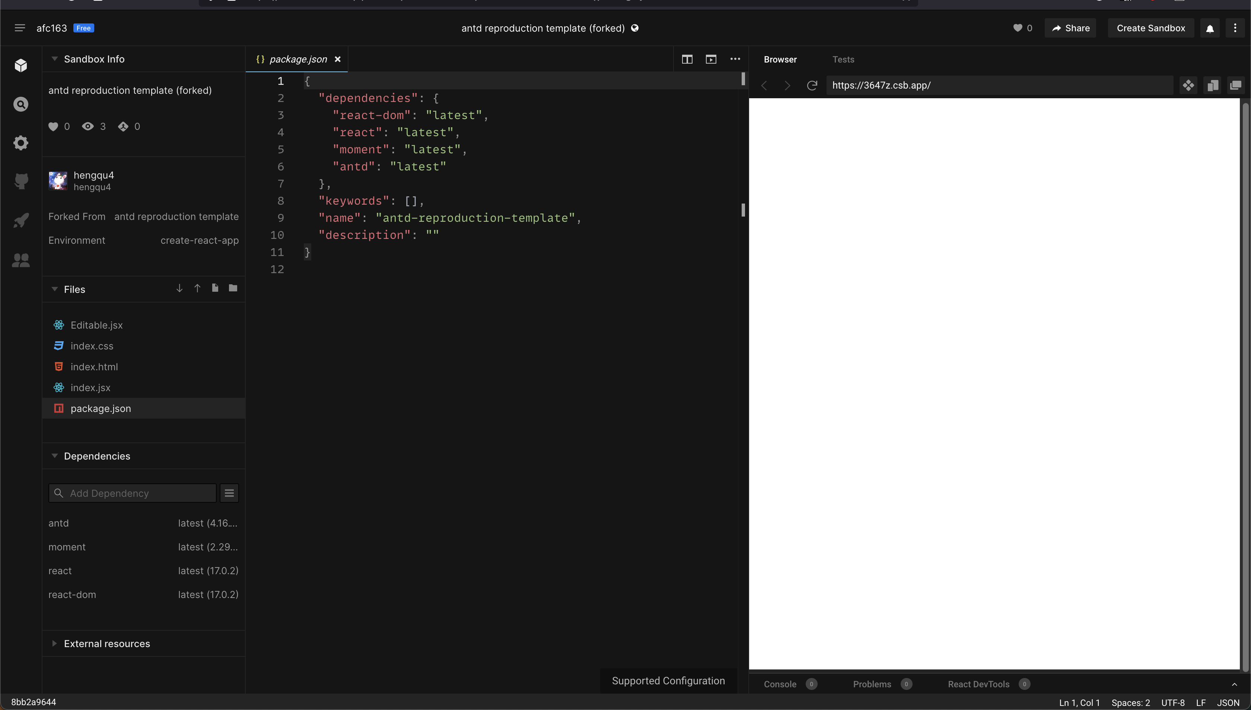Open the Sandbox explorer panel icon
The height and width of the screenshot is (710, 1251).
pos(21,65)
